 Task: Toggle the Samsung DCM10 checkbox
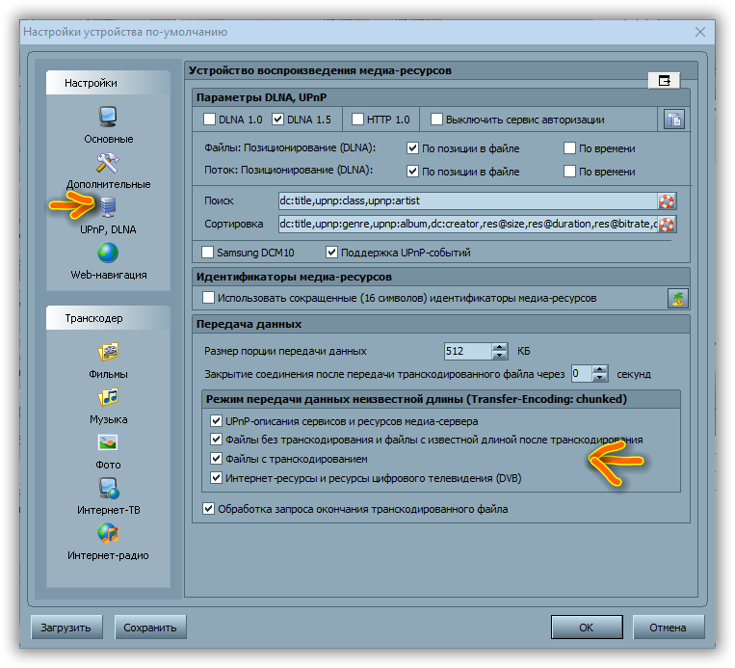click(208, 253)
